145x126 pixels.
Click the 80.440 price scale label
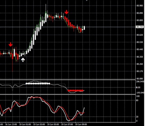click(140, 49)
